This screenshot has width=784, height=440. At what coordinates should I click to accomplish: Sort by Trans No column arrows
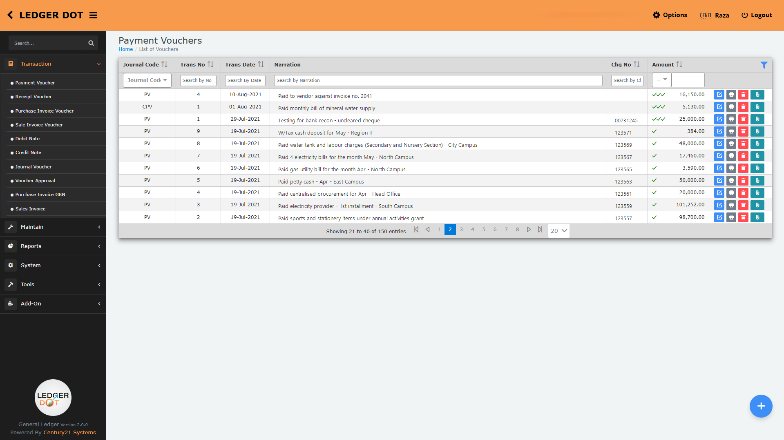[x=210, y=64]
